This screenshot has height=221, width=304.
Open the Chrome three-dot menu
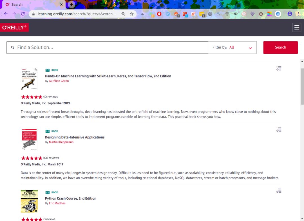click(x=298, y=14)
